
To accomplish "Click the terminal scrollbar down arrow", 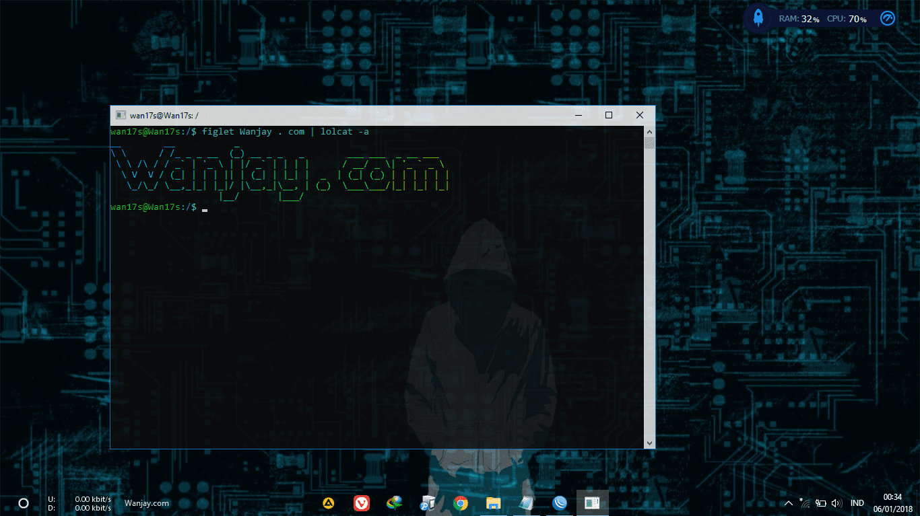I will click(x=649, y=443).
